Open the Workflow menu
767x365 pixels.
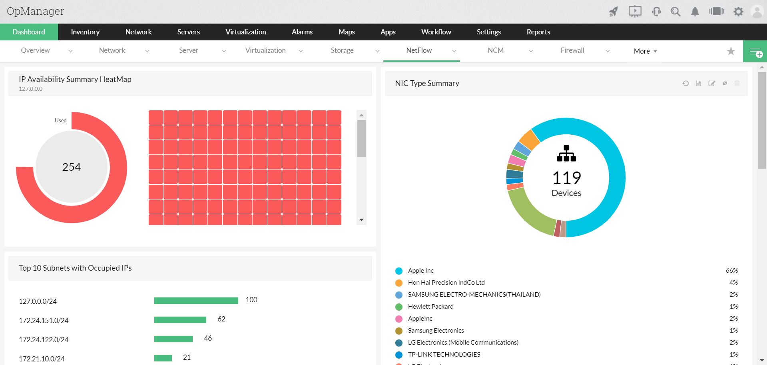(436, 32)
